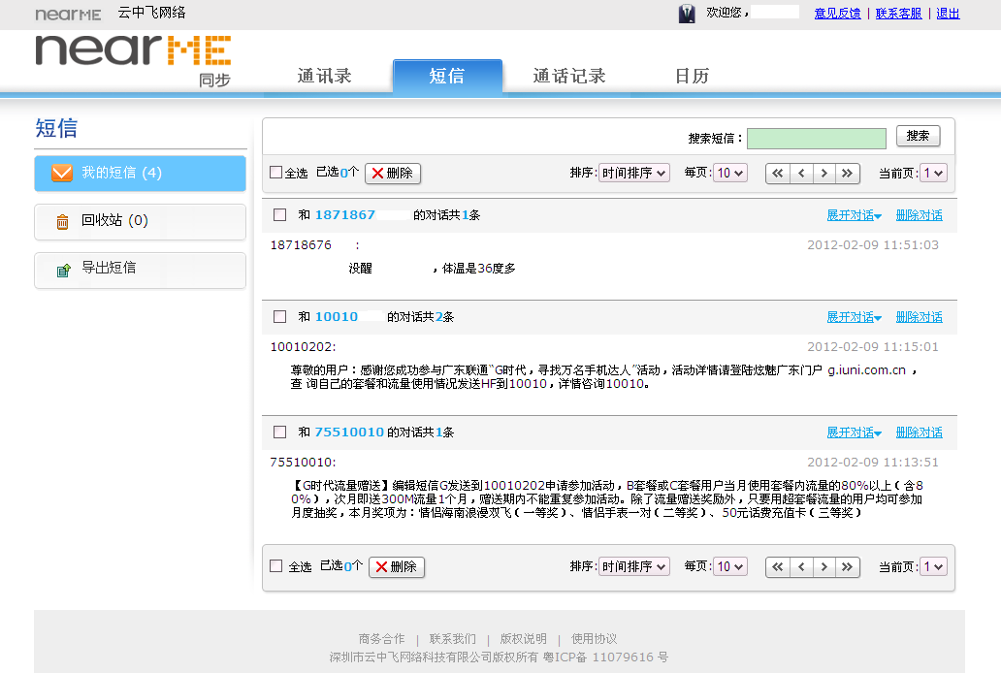Click 删除对话 for the 1871867 conversation
This screenshot has height=673, width=1001.
(x=920, y=216)
